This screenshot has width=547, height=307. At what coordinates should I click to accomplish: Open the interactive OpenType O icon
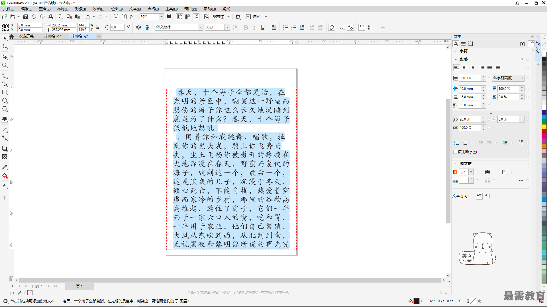[331, 27]
